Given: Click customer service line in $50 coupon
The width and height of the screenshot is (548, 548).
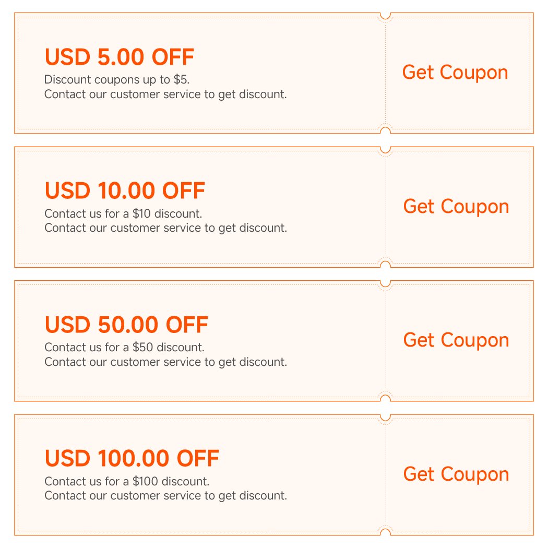Looking at the screenshot, I should 165,362.
